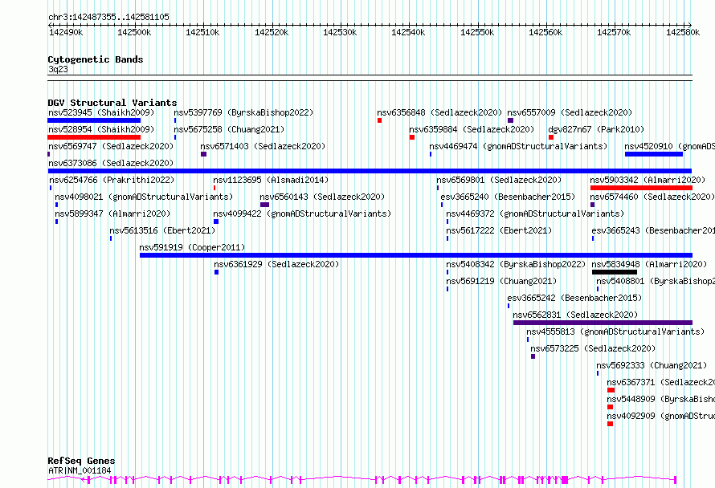Open the nsv5834948 (Almarri2020) label
This screenshot has width=715, height=488.
(649, 264)
